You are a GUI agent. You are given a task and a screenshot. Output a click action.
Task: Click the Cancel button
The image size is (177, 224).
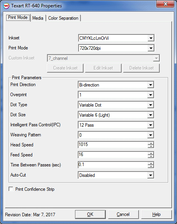tap(123, 214)
